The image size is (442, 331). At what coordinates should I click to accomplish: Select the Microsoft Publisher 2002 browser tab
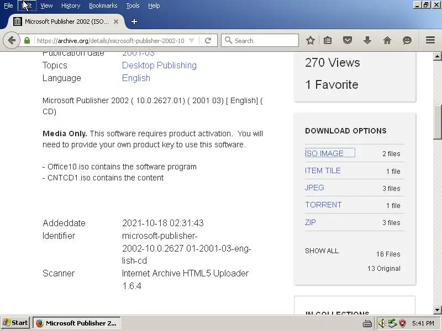tap(66, 22)
